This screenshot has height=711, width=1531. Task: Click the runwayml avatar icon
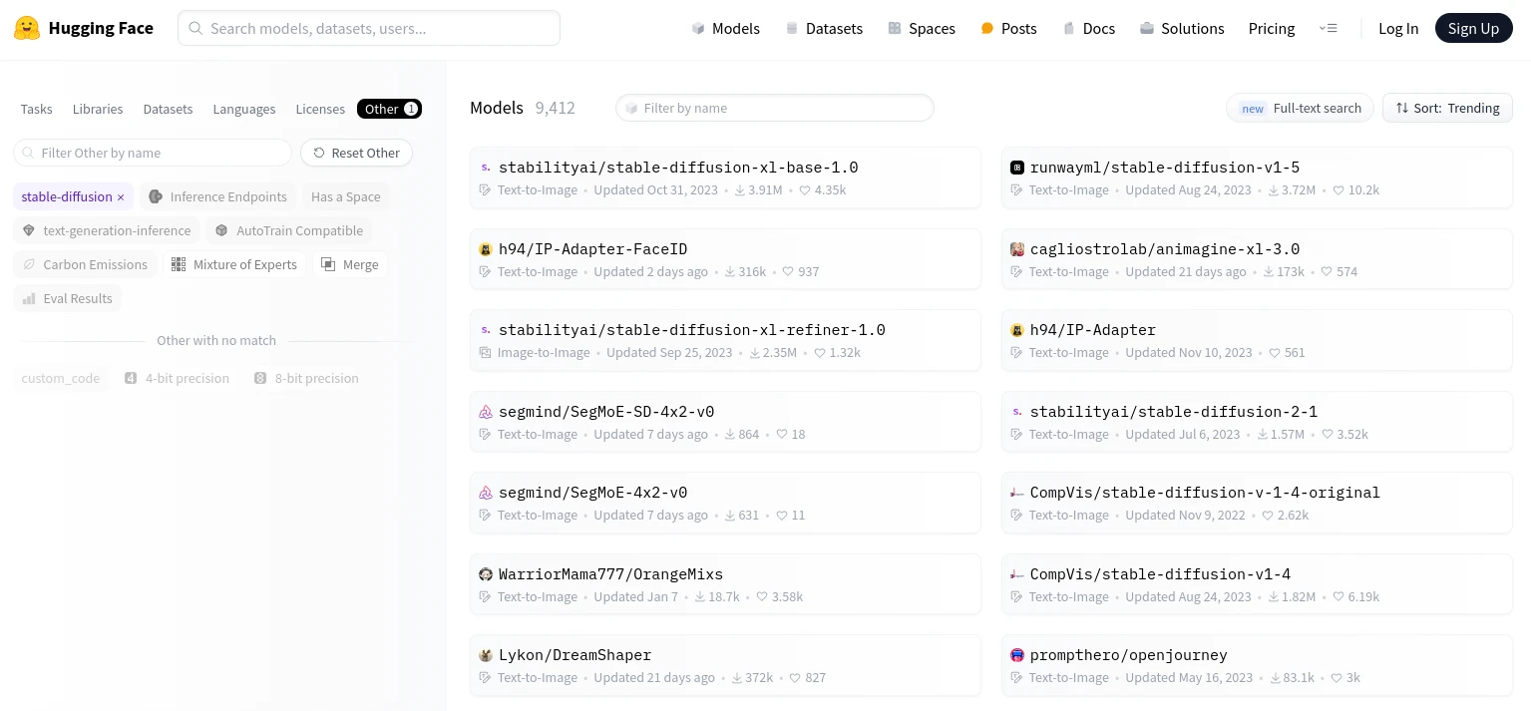click(1017, 168)
